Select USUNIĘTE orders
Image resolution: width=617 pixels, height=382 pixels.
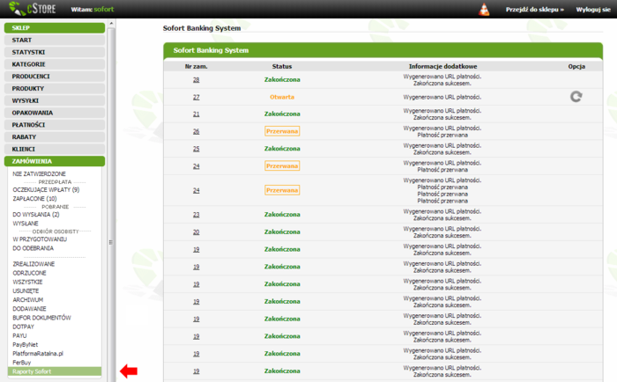(x=26, y=290)
